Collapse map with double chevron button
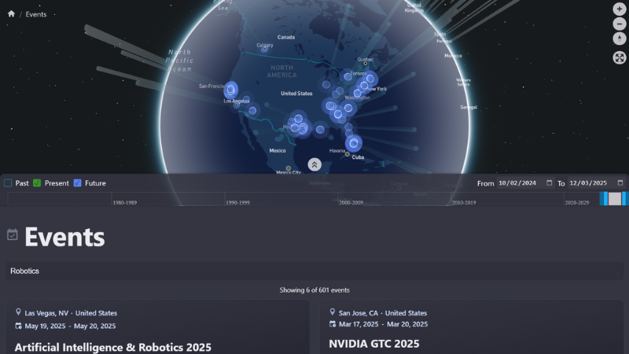This screenshot has height=354, width=629. tap(314, 164)
